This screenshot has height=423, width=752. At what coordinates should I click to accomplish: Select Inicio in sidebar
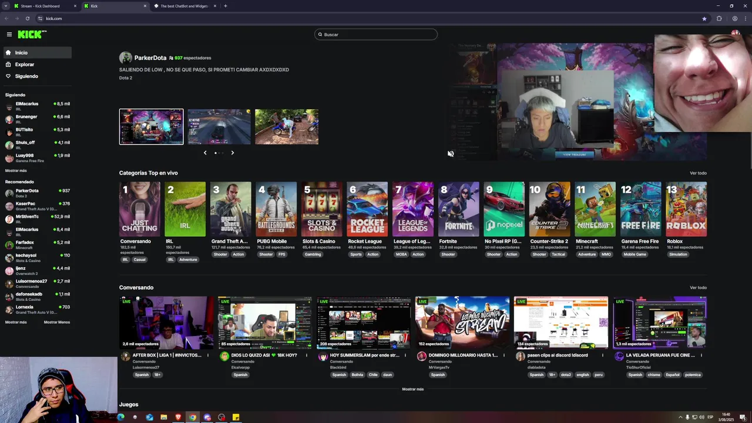pyautogui.click(x=38, y=53)
